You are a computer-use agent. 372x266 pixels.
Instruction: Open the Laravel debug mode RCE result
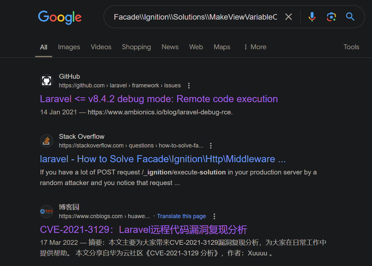tap(158, 99)
